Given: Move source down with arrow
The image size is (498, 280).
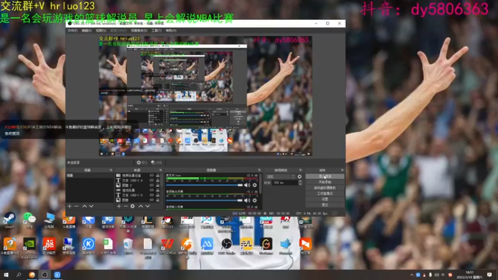Looking at the screenshot, I should tap(148, 207).
